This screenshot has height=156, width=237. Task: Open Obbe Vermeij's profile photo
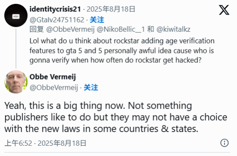16,82
